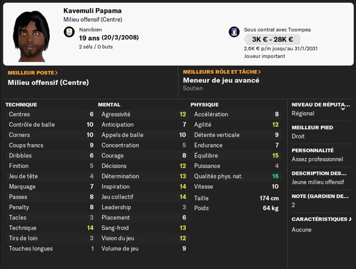Open the dropdown chevron beside NIVEAU DE RÉPUTA...
356x269 pixels.
point(343,108)
